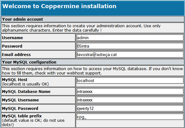Focus the Email address input field

[x=130, y=54]
